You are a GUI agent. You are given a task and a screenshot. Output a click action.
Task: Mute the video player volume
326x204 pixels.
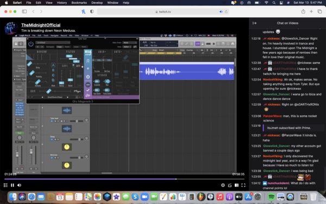pos(20,185)
